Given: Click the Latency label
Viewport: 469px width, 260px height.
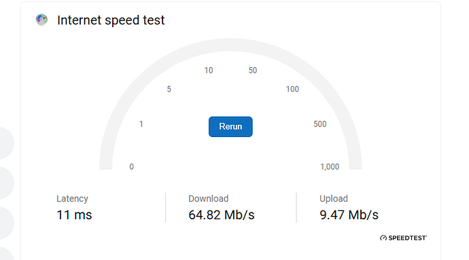Looking at the screenshot, I should [72, 199].
